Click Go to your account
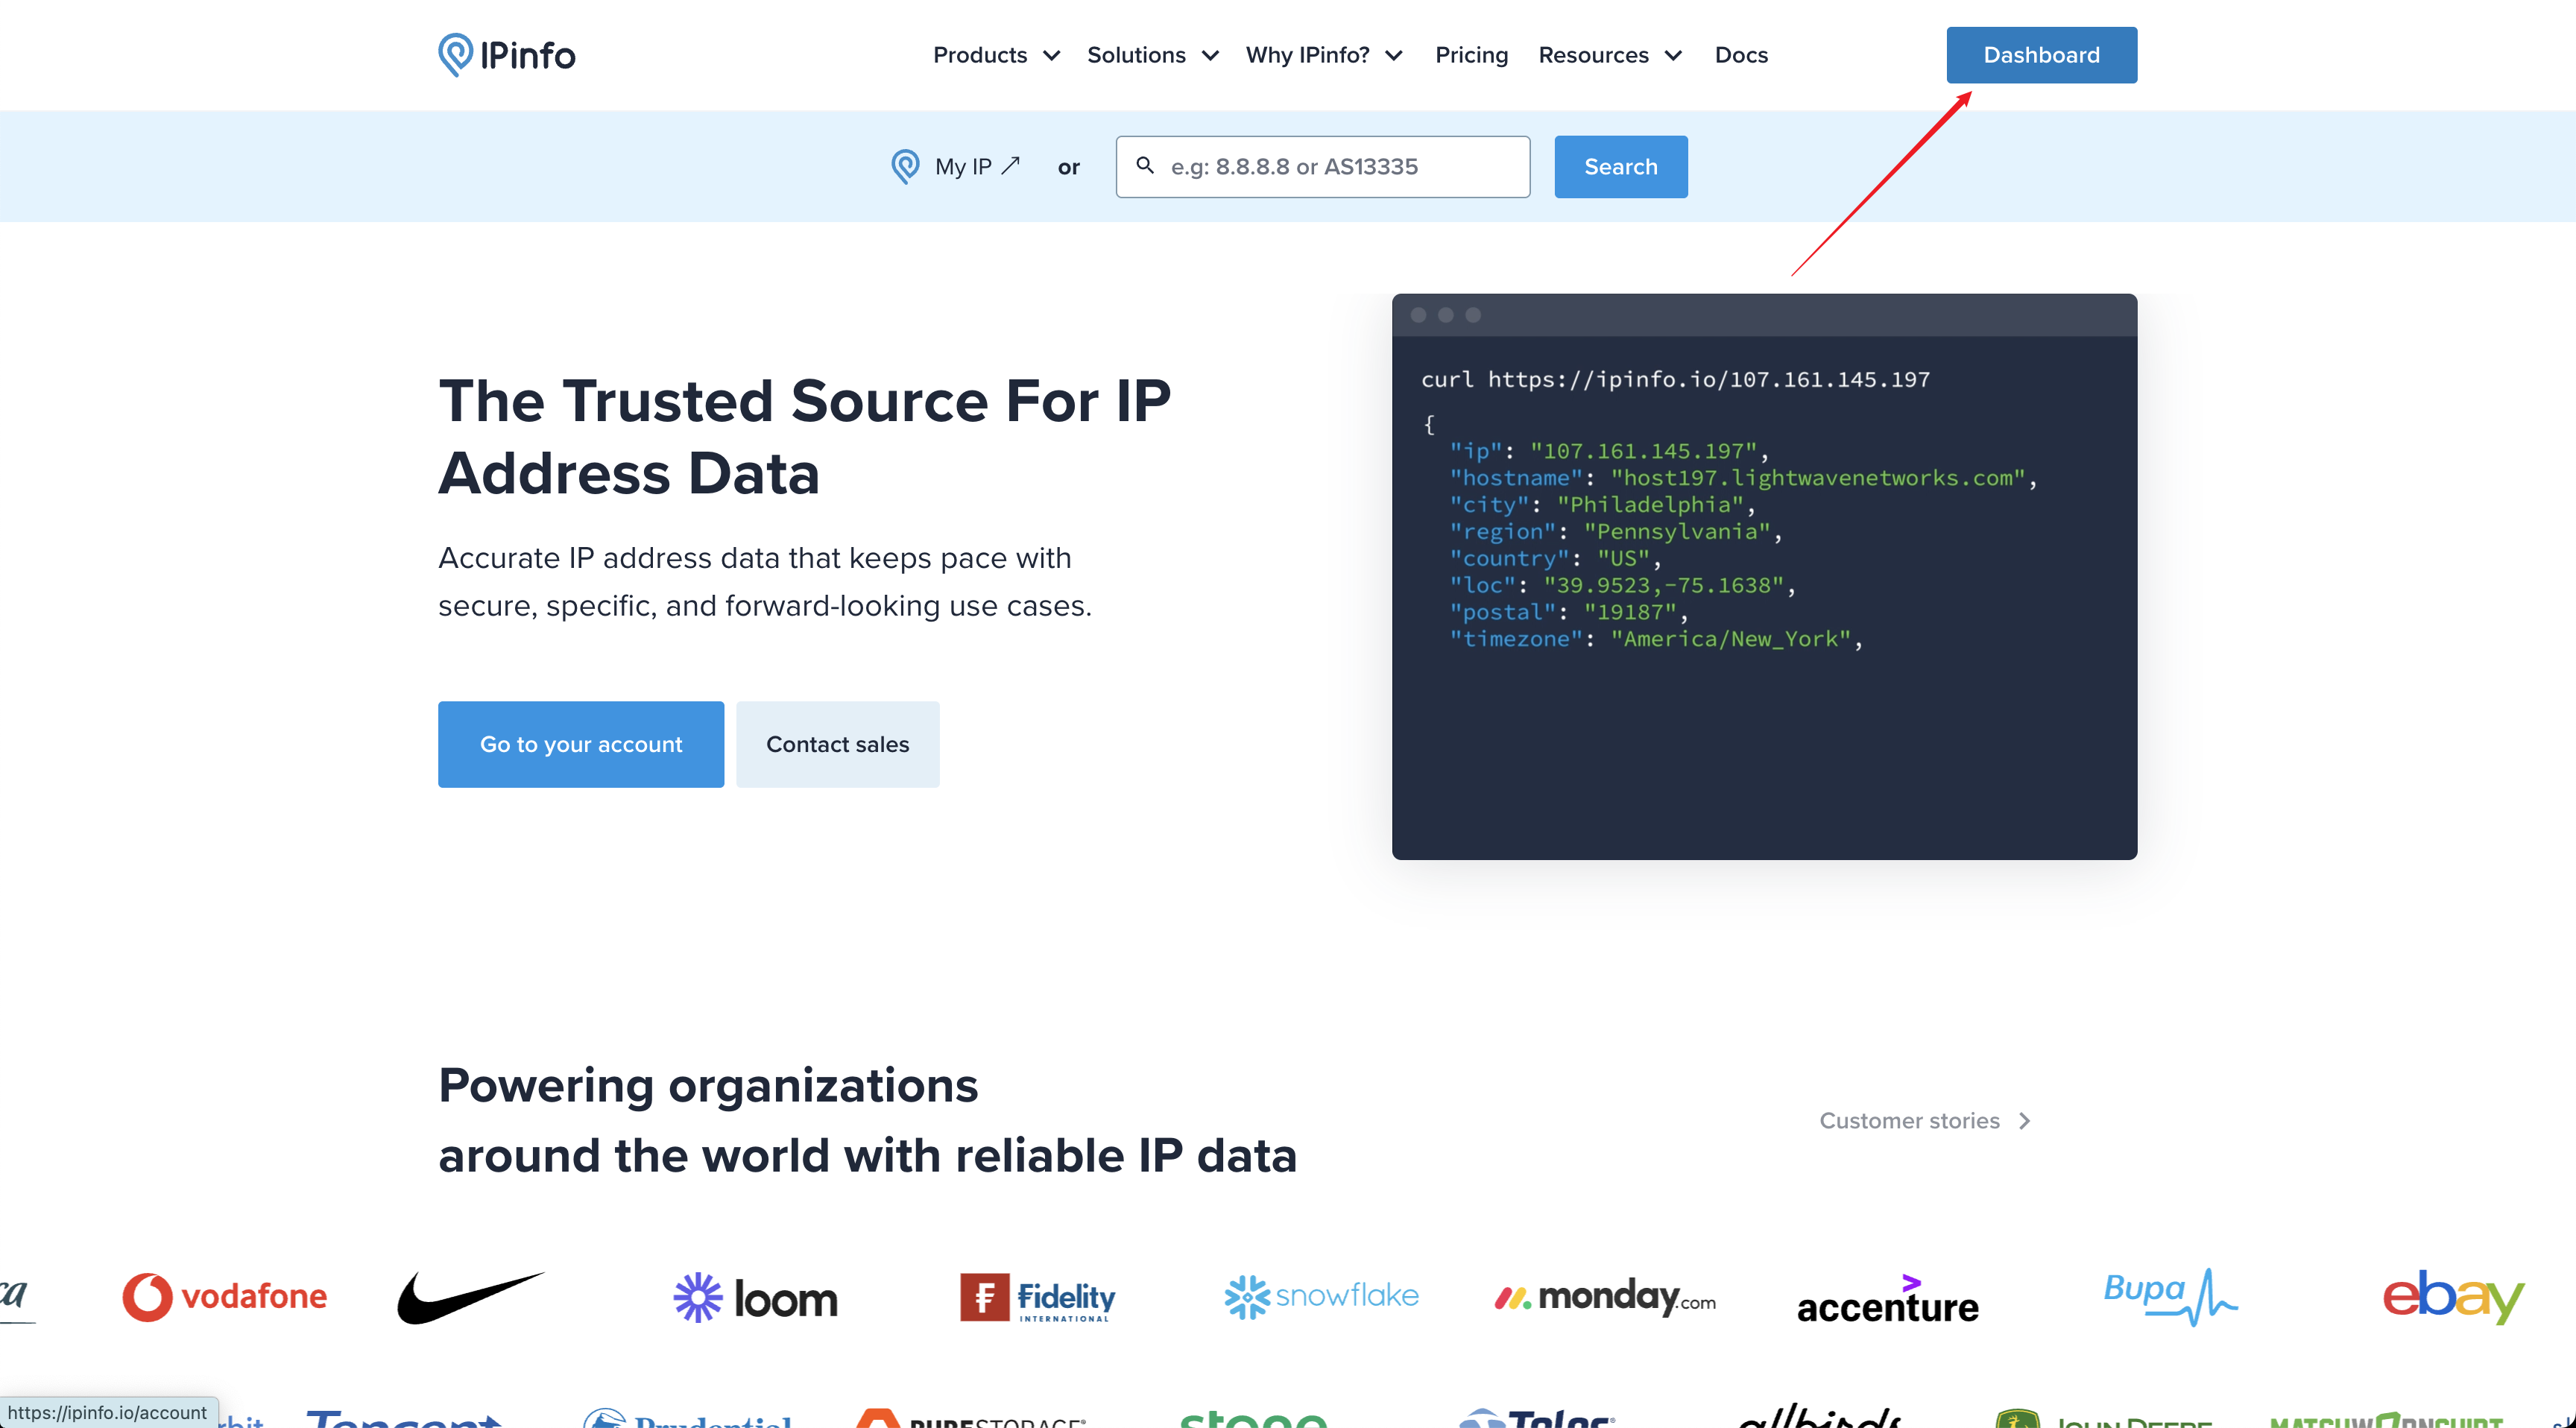The width and height of the screenshot is (2576, 1428). 580,744
